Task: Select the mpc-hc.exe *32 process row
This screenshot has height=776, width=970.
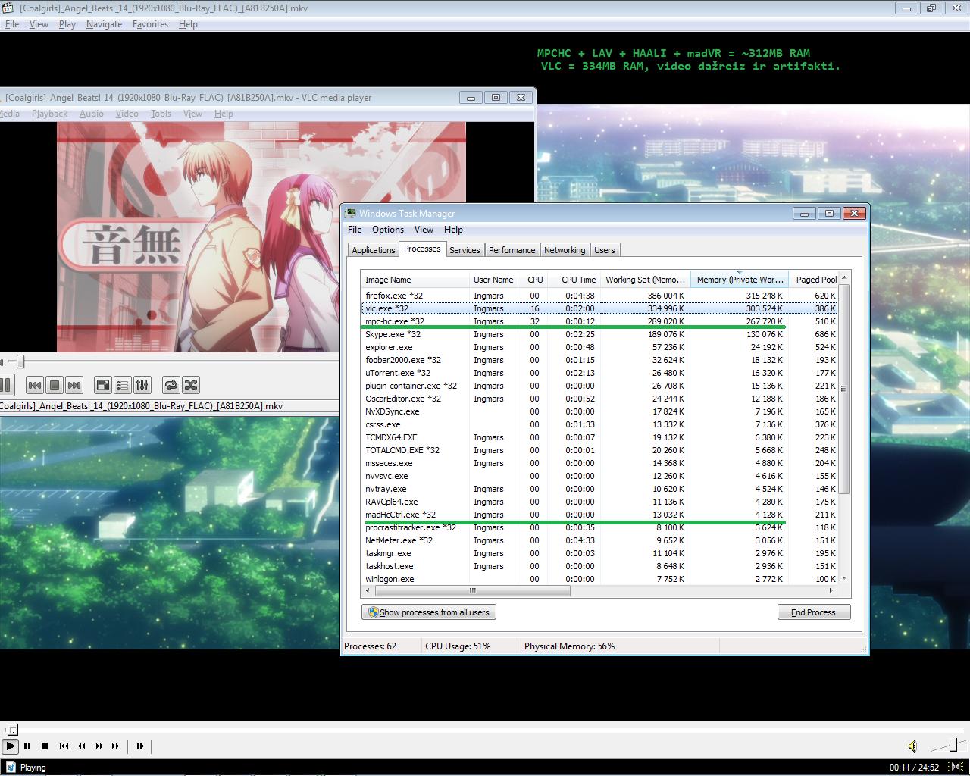Action: 600,321
